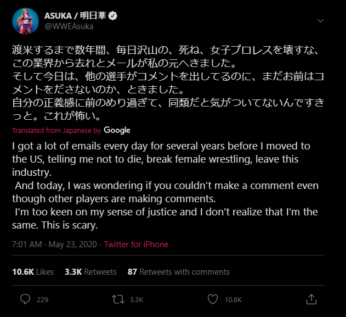Click the retweet arrows icon

point(118,299)
